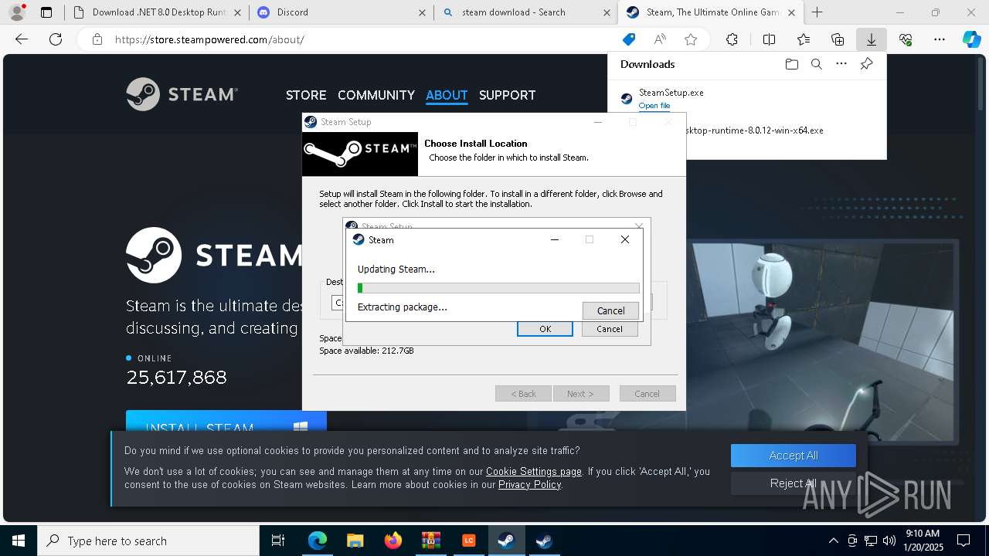The image size is (989, 556).
Task: Open the COMMUNITY menu on Steam site
Action: click(376, 95)
